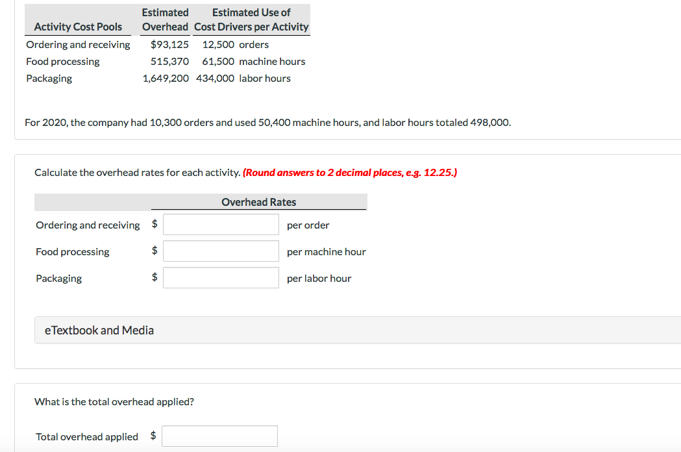
Task: Click the Overhead Rates table header
Action: pyautogui.click(x=259, y=201)
